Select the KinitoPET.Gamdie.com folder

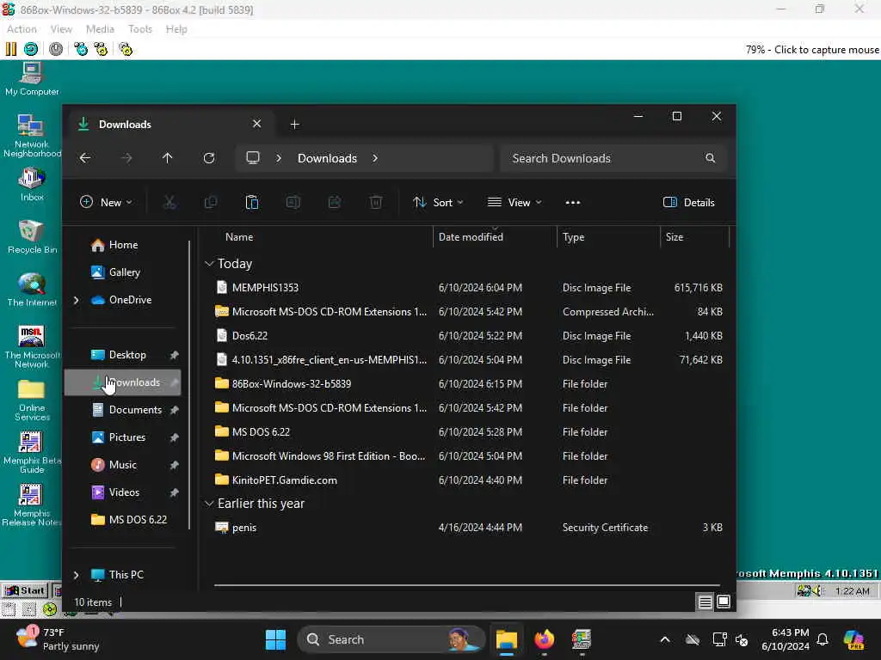(467, 480)
